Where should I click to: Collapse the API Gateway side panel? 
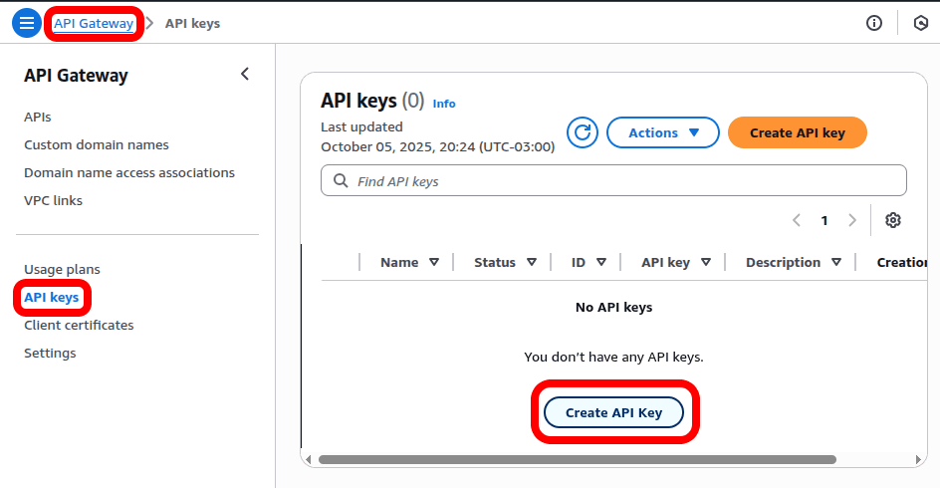[245, 75]
